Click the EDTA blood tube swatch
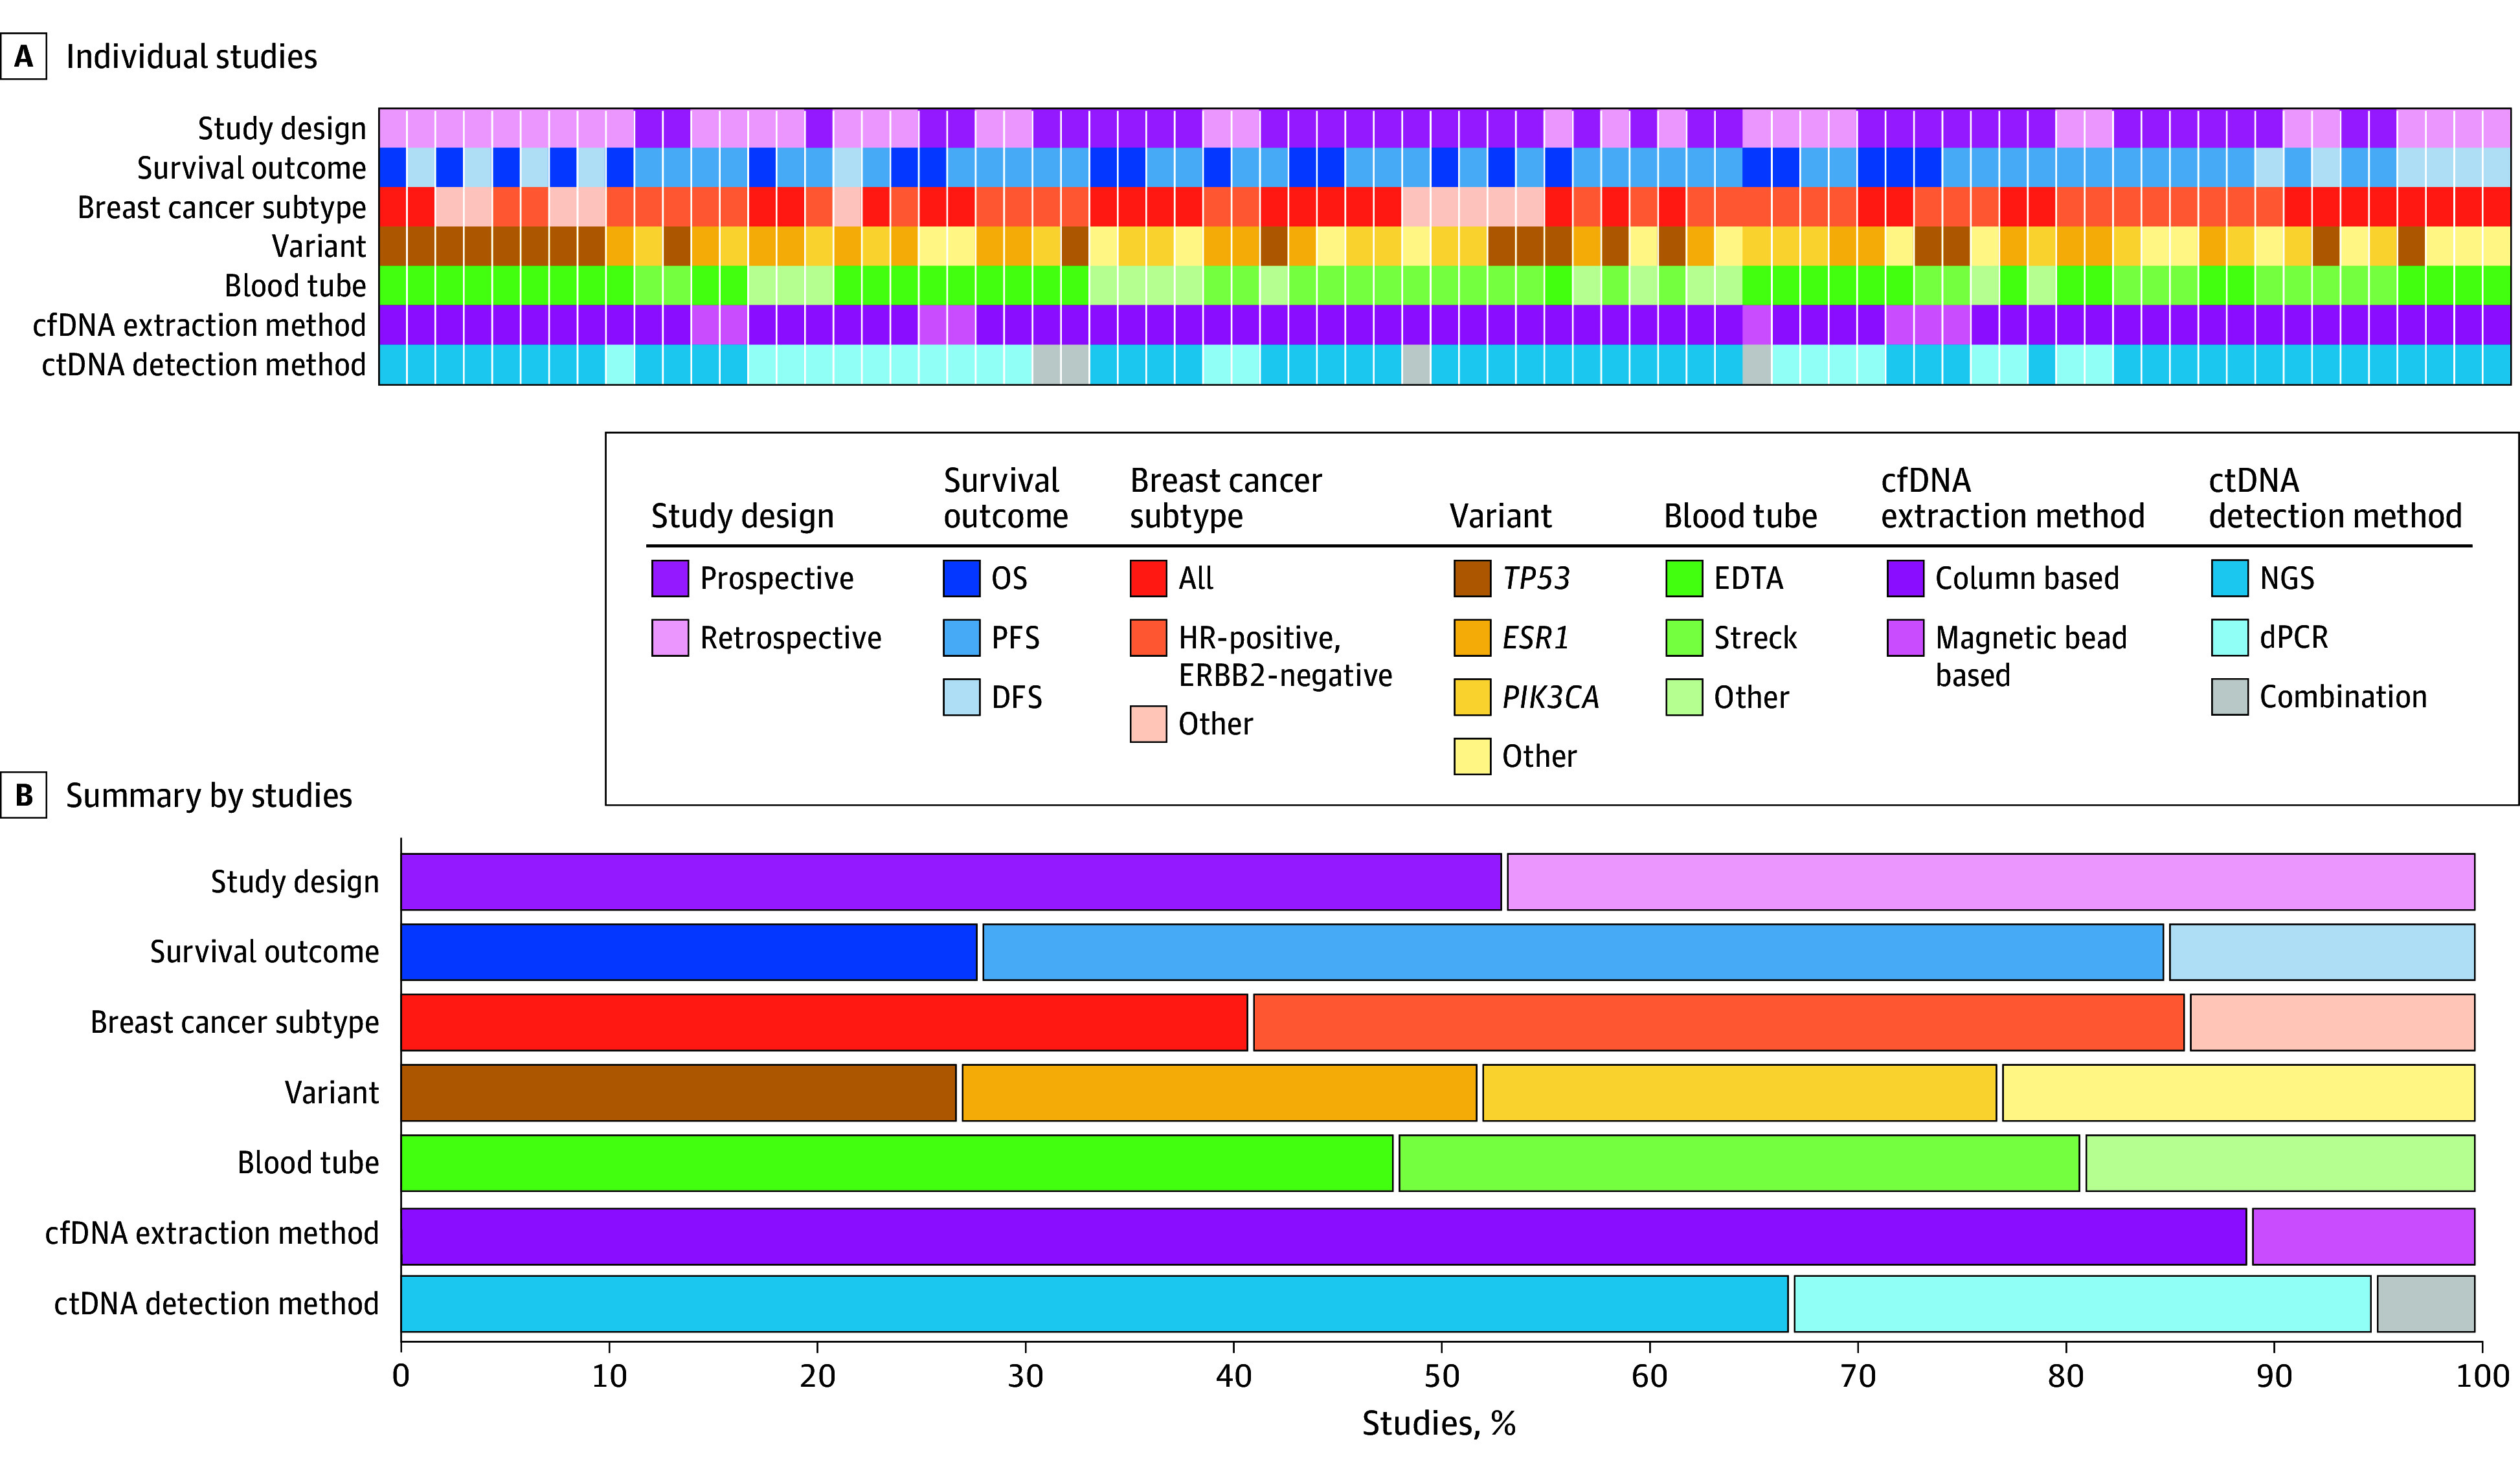This screenshot has width=2520, height=1467. tap(1684, 578)
